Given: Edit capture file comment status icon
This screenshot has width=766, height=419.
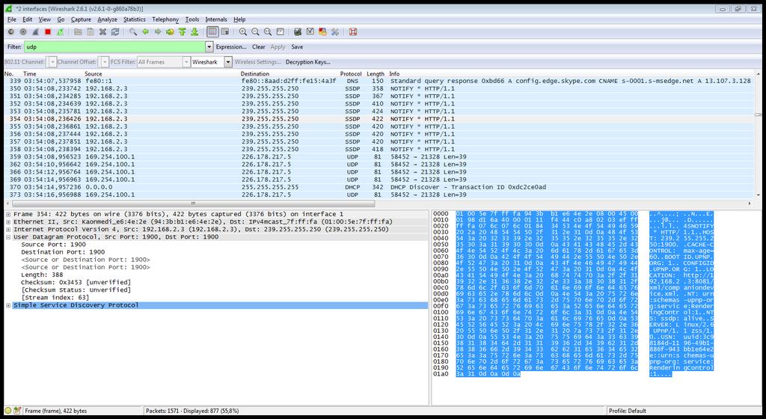Looking at the screenshot, I should click(18, 411).
